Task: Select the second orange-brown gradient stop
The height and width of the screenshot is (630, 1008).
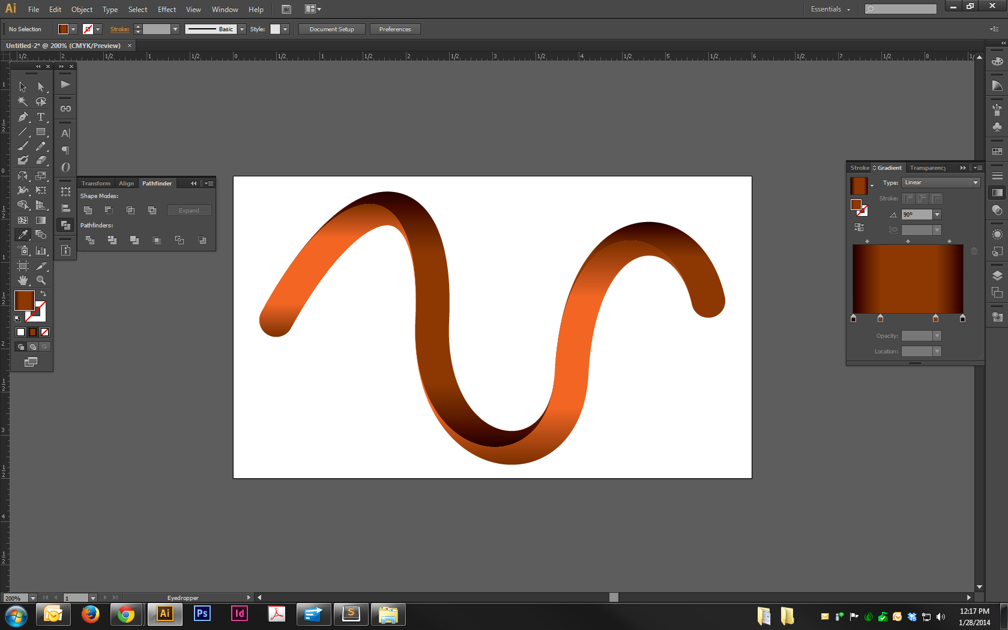Action: (880, 318)
